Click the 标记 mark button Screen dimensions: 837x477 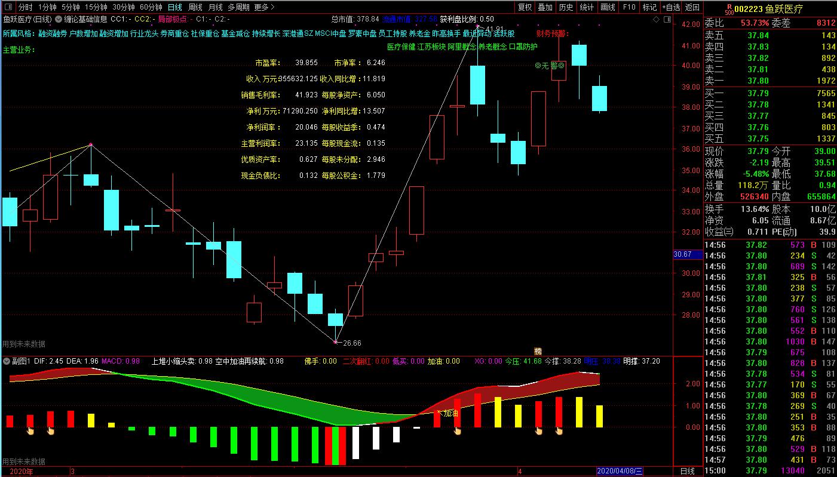[x=649, y=7]
